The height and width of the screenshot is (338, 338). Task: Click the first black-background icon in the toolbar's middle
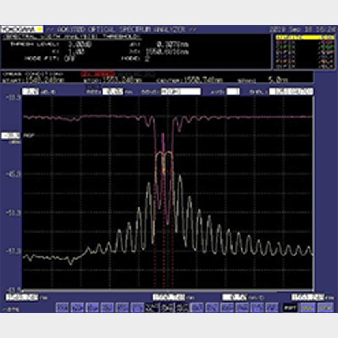click(152, 307)
